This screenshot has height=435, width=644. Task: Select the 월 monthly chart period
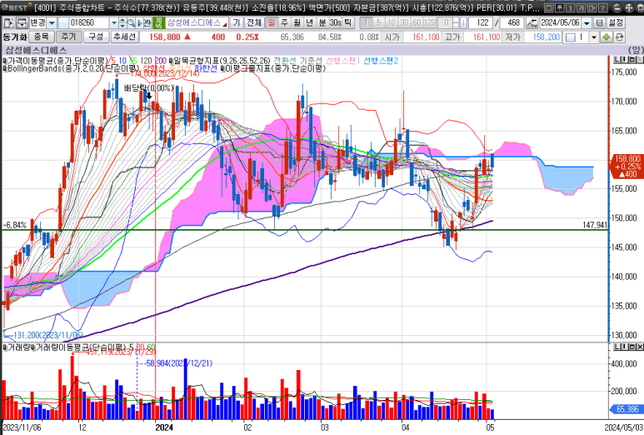click(297, 22)
